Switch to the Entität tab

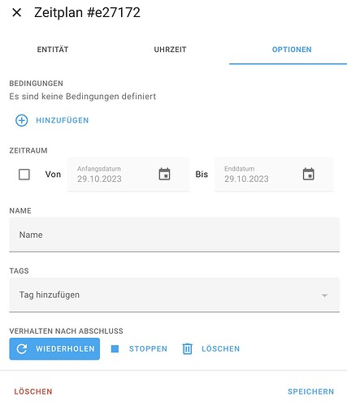53,50
